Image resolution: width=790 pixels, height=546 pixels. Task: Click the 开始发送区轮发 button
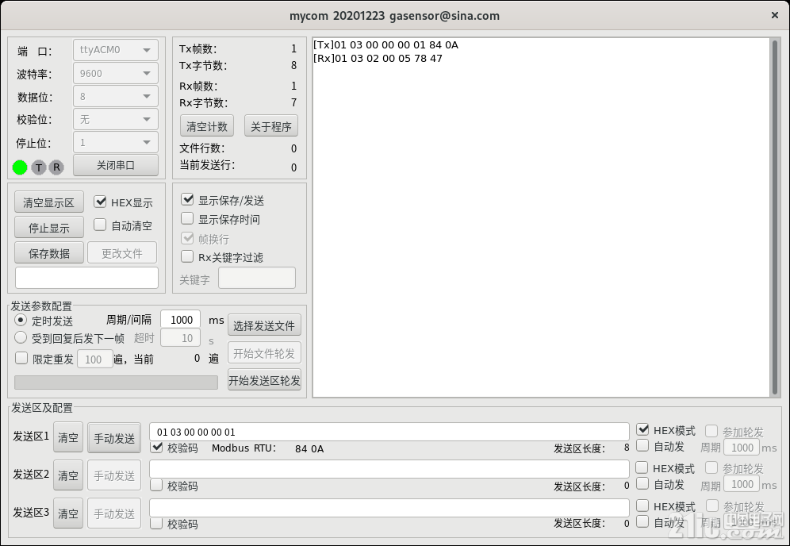tap(264, 379)
